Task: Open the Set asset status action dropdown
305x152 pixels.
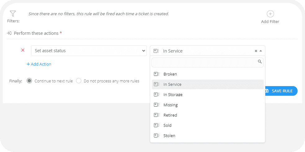Action: [x=89, y=51]
